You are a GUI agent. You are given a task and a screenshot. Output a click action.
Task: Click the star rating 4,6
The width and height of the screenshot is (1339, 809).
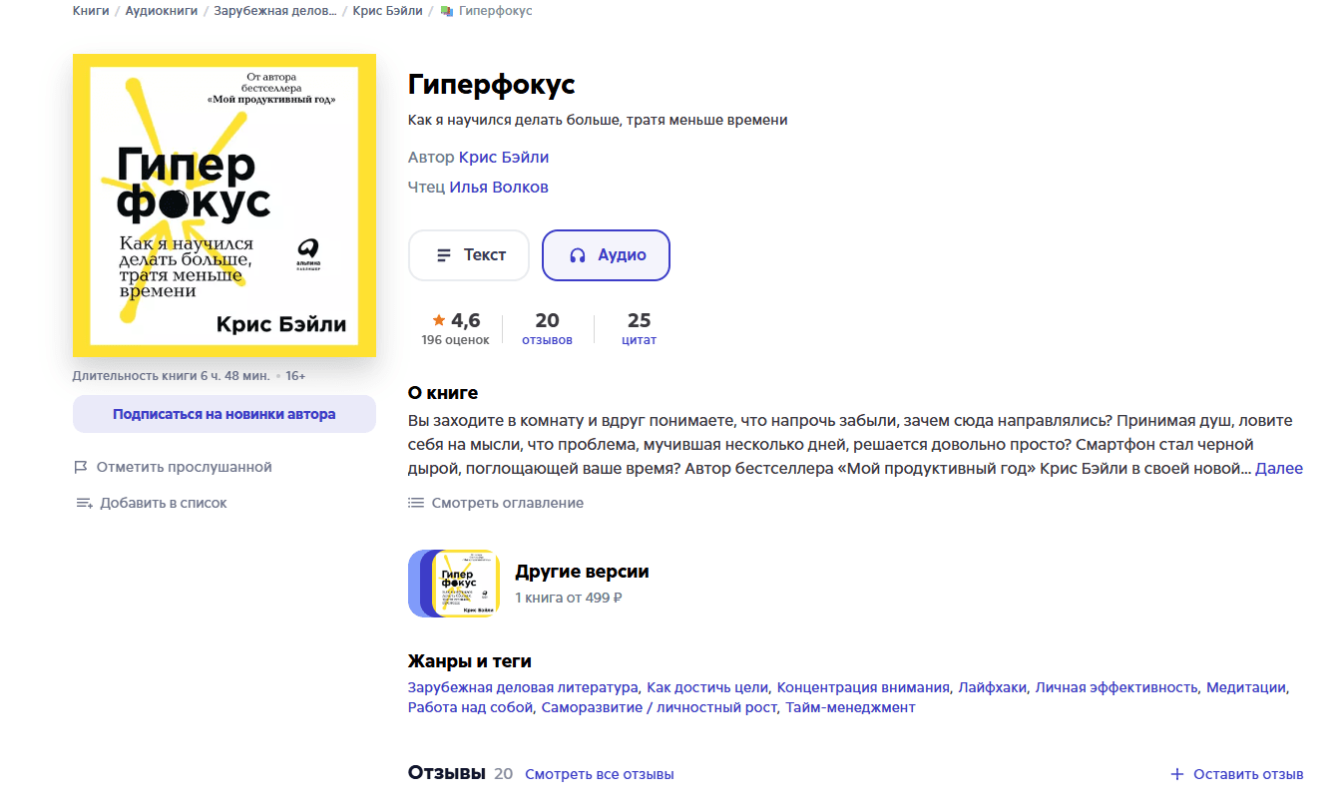(456, 320)
